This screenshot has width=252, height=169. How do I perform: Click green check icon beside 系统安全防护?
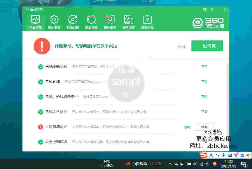pyautogui.click(x=40, y=112)
